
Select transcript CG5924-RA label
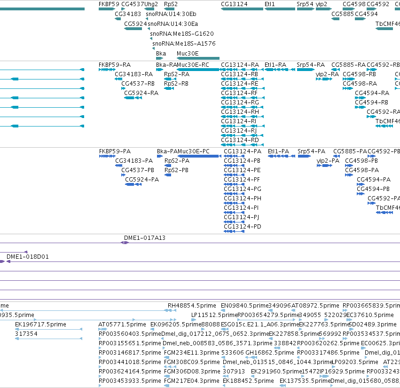tap(141, 93)
